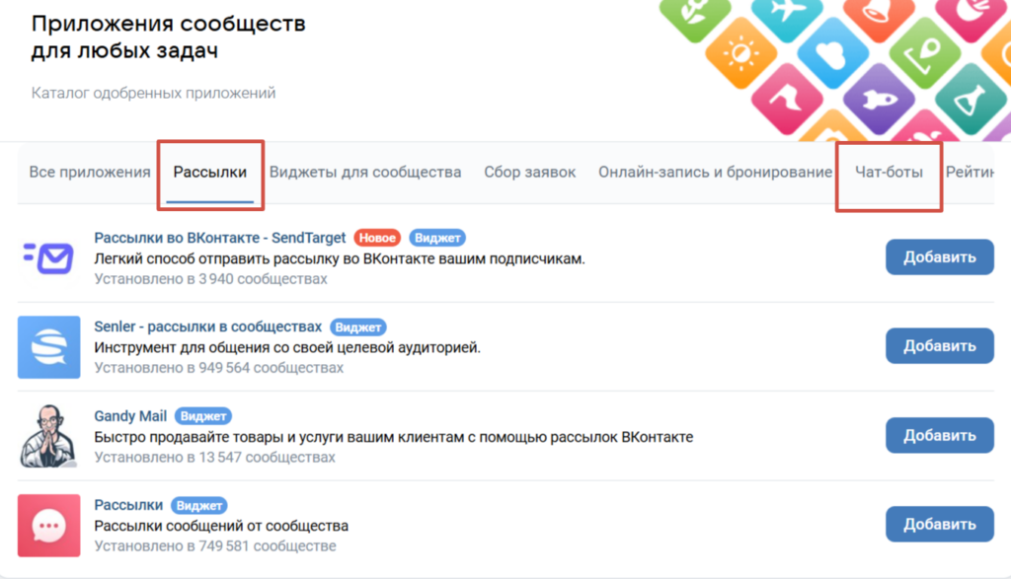Open the Рассылки app title link
This screenshot has width=1011, height=579.
click(x=128, y=505)
